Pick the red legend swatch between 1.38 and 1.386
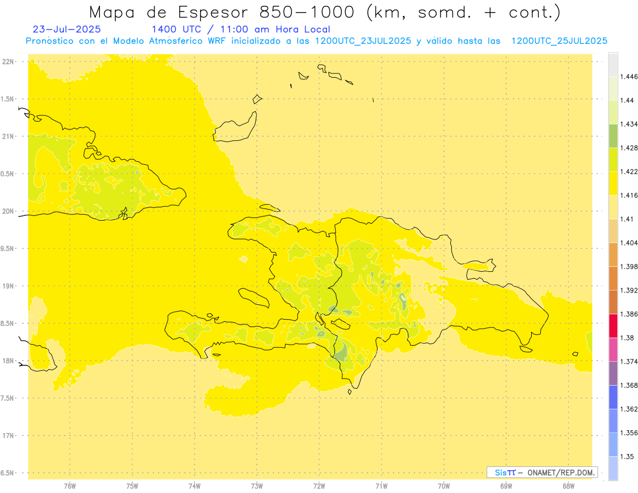Viewport: 638px width, 493px height. tap(613, 326)
